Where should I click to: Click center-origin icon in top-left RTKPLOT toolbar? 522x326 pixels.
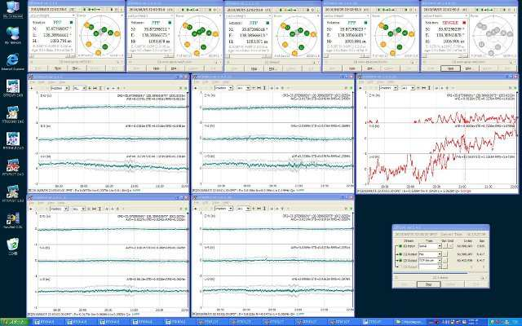90,88
